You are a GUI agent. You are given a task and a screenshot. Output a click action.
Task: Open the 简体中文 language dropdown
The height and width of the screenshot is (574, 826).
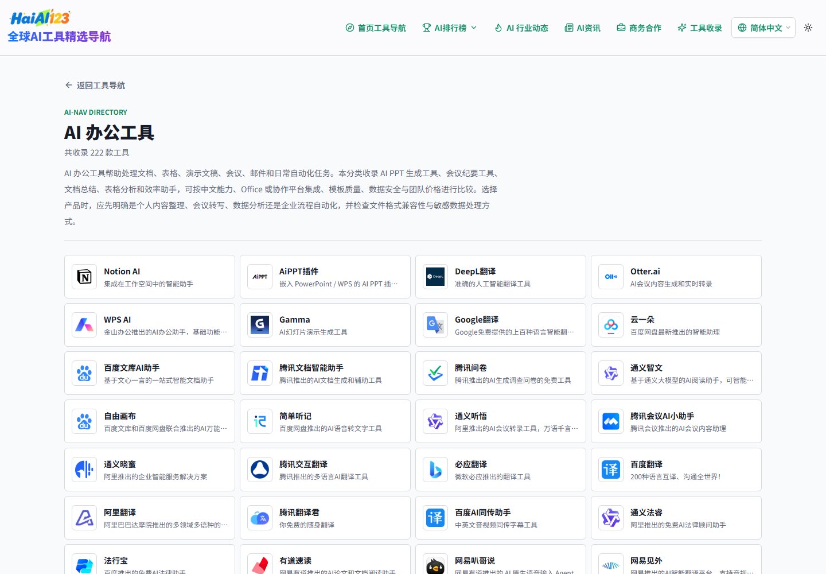(763, 28)
